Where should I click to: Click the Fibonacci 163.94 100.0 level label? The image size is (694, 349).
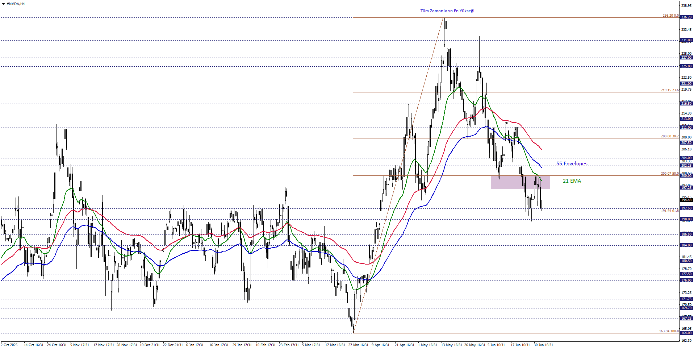coord(669,331)
